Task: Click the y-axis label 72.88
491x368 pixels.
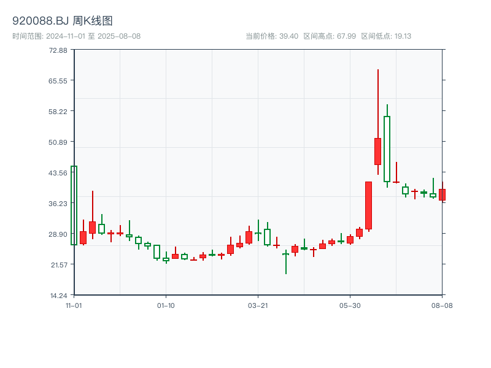Action: coord(58,50)
